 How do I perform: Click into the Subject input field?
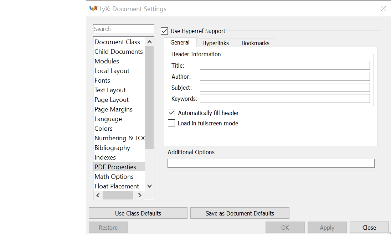[285, 88]
